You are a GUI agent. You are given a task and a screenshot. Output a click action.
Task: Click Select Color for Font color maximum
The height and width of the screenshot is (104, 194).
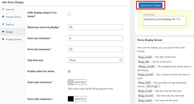pos(80,99)
